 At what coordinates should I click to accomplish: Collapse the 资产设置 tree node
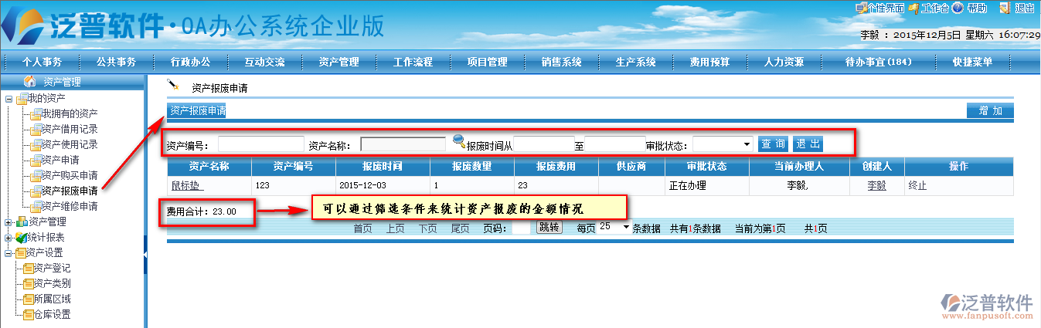9,253
